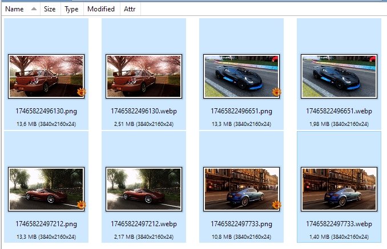This screenshot has width=387, height=249.
Task: Sort by the Modified column header
Action: tap(102, 9)
